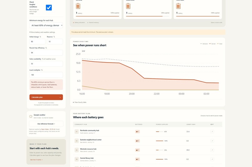The width and height of the screenshot is (252, 167).
Task: Edit the Northside community hub row
Action: (212, 132)
